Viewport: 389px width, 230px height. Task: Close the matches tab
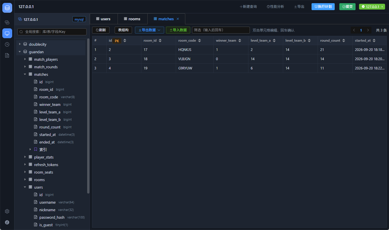point(178,19)
